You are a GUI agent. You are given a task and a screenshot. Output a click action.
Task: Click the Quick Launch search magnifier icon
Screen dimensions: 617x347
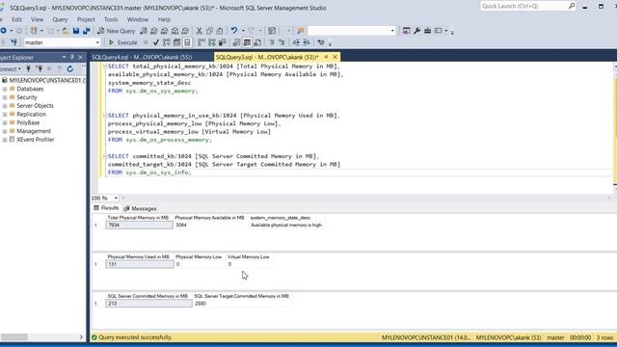coord(572,6)
